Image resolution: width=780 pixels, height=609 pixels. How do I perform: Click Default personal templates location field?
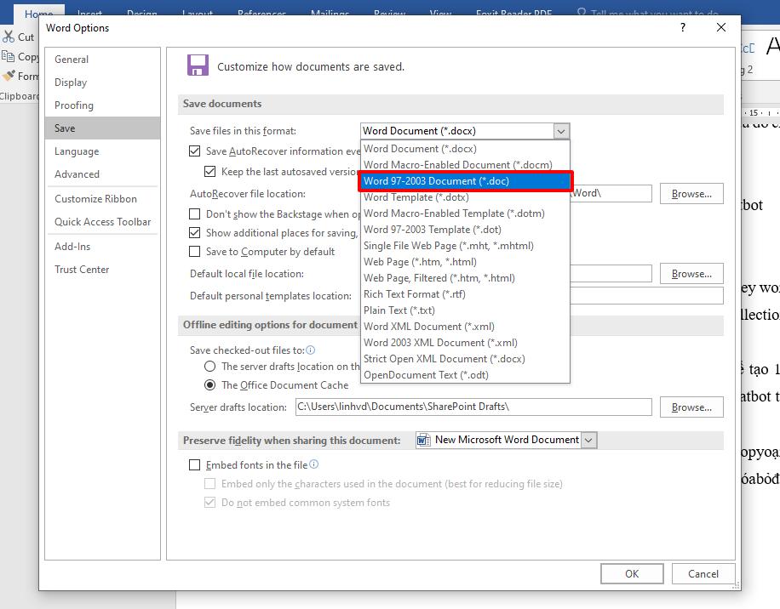646,295
